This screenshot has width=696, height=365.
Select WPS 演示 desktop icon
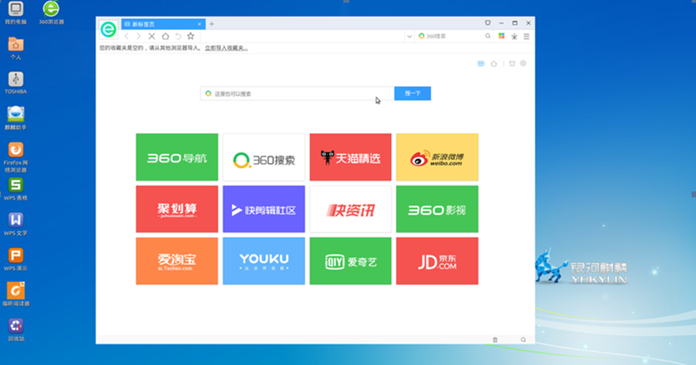point(16,259)
